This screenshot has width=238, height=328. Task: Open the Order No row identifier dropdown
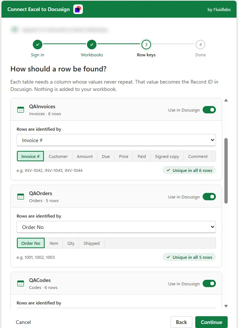(116, 227)
